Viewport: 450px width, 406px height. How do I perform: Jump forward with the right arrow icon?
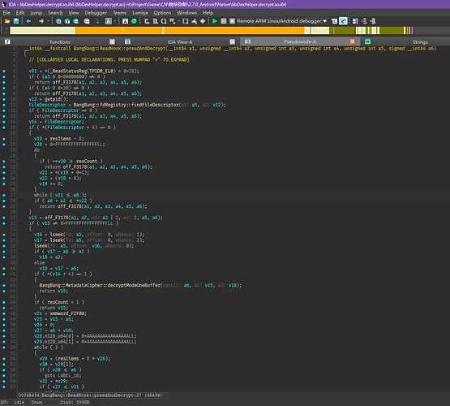[x=41, y=21]
